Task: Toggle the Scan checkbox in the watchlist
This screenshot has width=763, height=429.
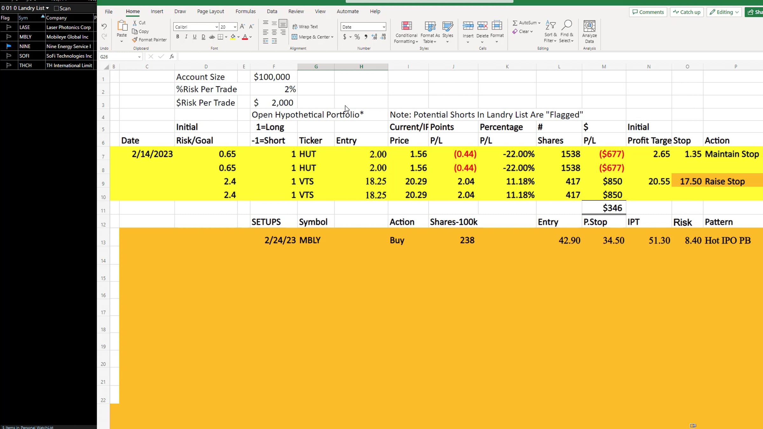Action: [56, 8]
